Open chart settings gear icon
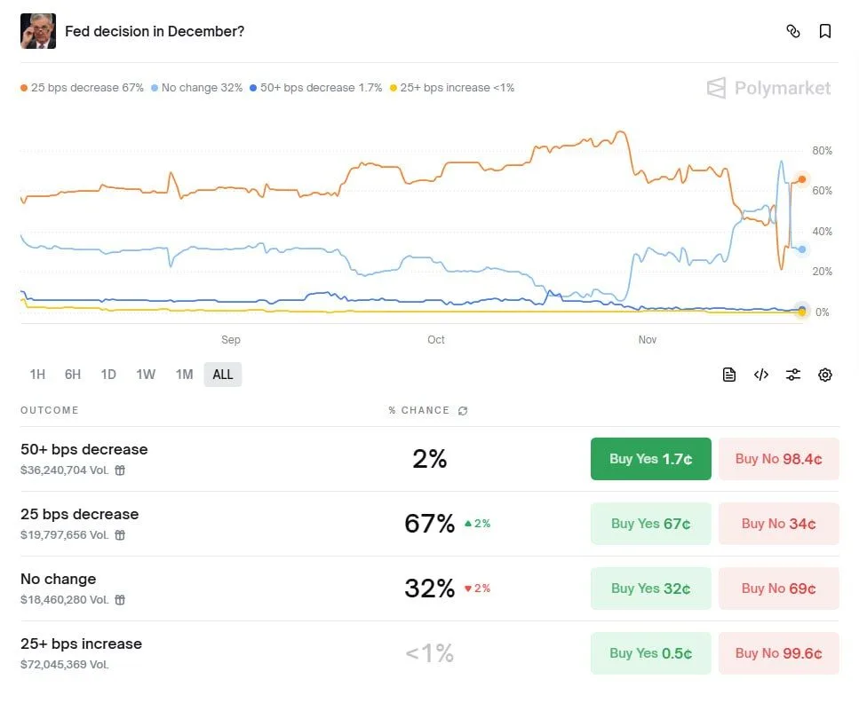Screen dimensions: 859x703 pos(825,375)
